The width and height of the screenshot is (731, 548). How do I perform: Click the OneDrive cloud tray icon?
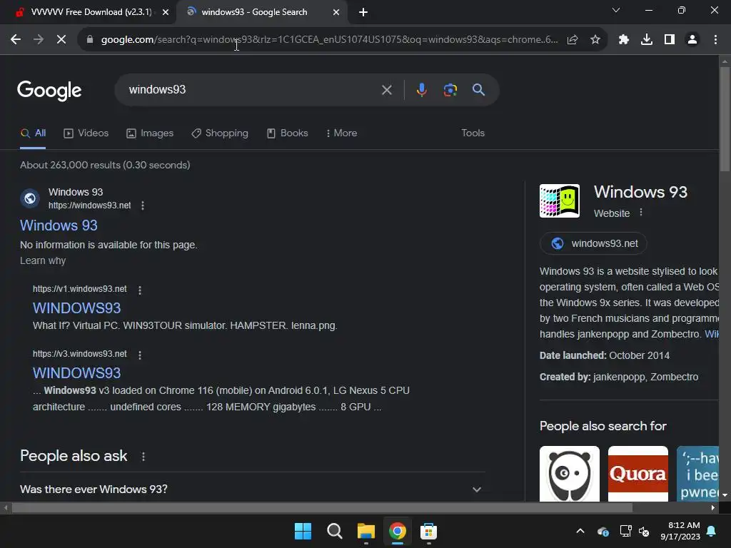[x=603, y=531]
